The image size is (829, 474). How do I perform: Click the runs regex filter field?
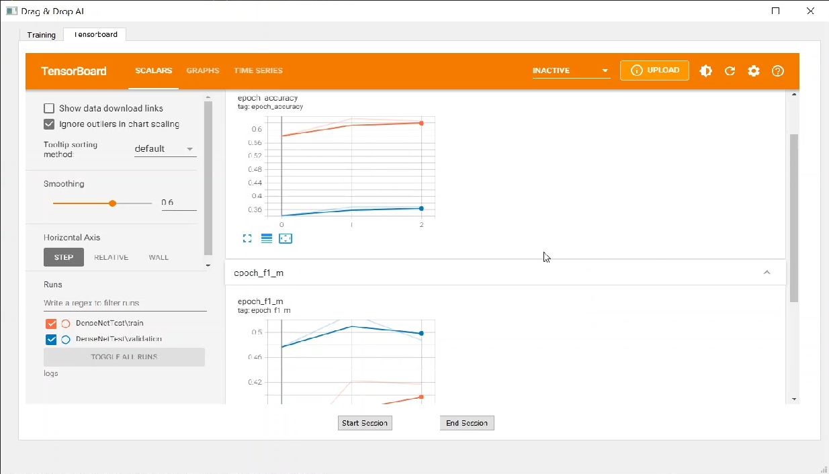pos(125,303)
